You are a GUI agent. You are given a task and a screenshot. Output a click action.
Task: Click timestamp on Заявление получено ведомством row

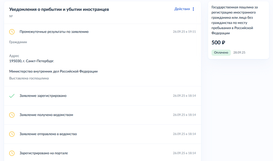tap(184, 115)
